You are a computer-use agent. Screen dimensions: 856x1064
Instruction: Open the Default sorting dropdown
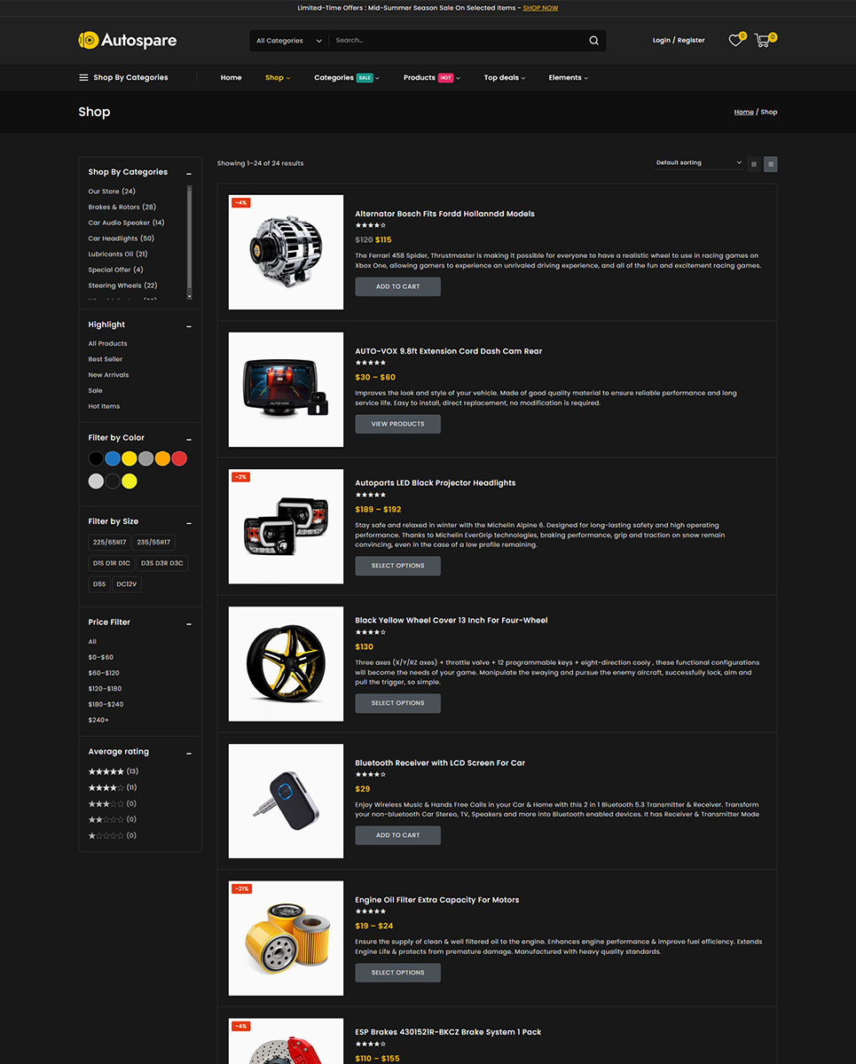point(699,163)
